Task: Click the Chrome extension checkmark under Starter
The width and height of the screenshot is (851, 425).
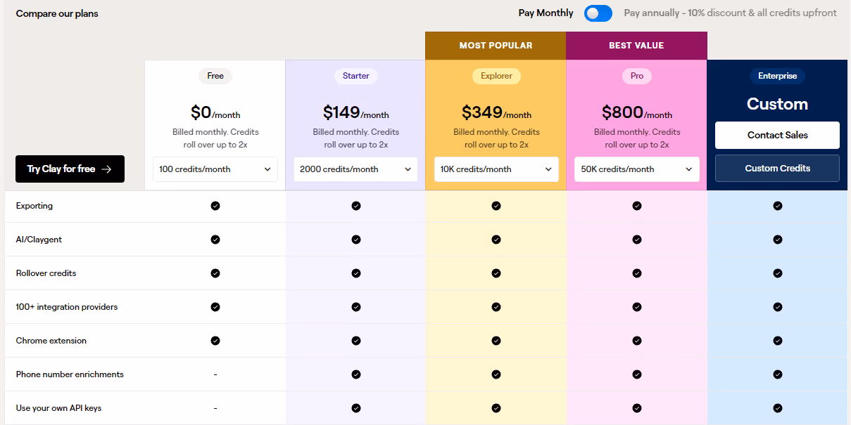Action: coord(356,341)
